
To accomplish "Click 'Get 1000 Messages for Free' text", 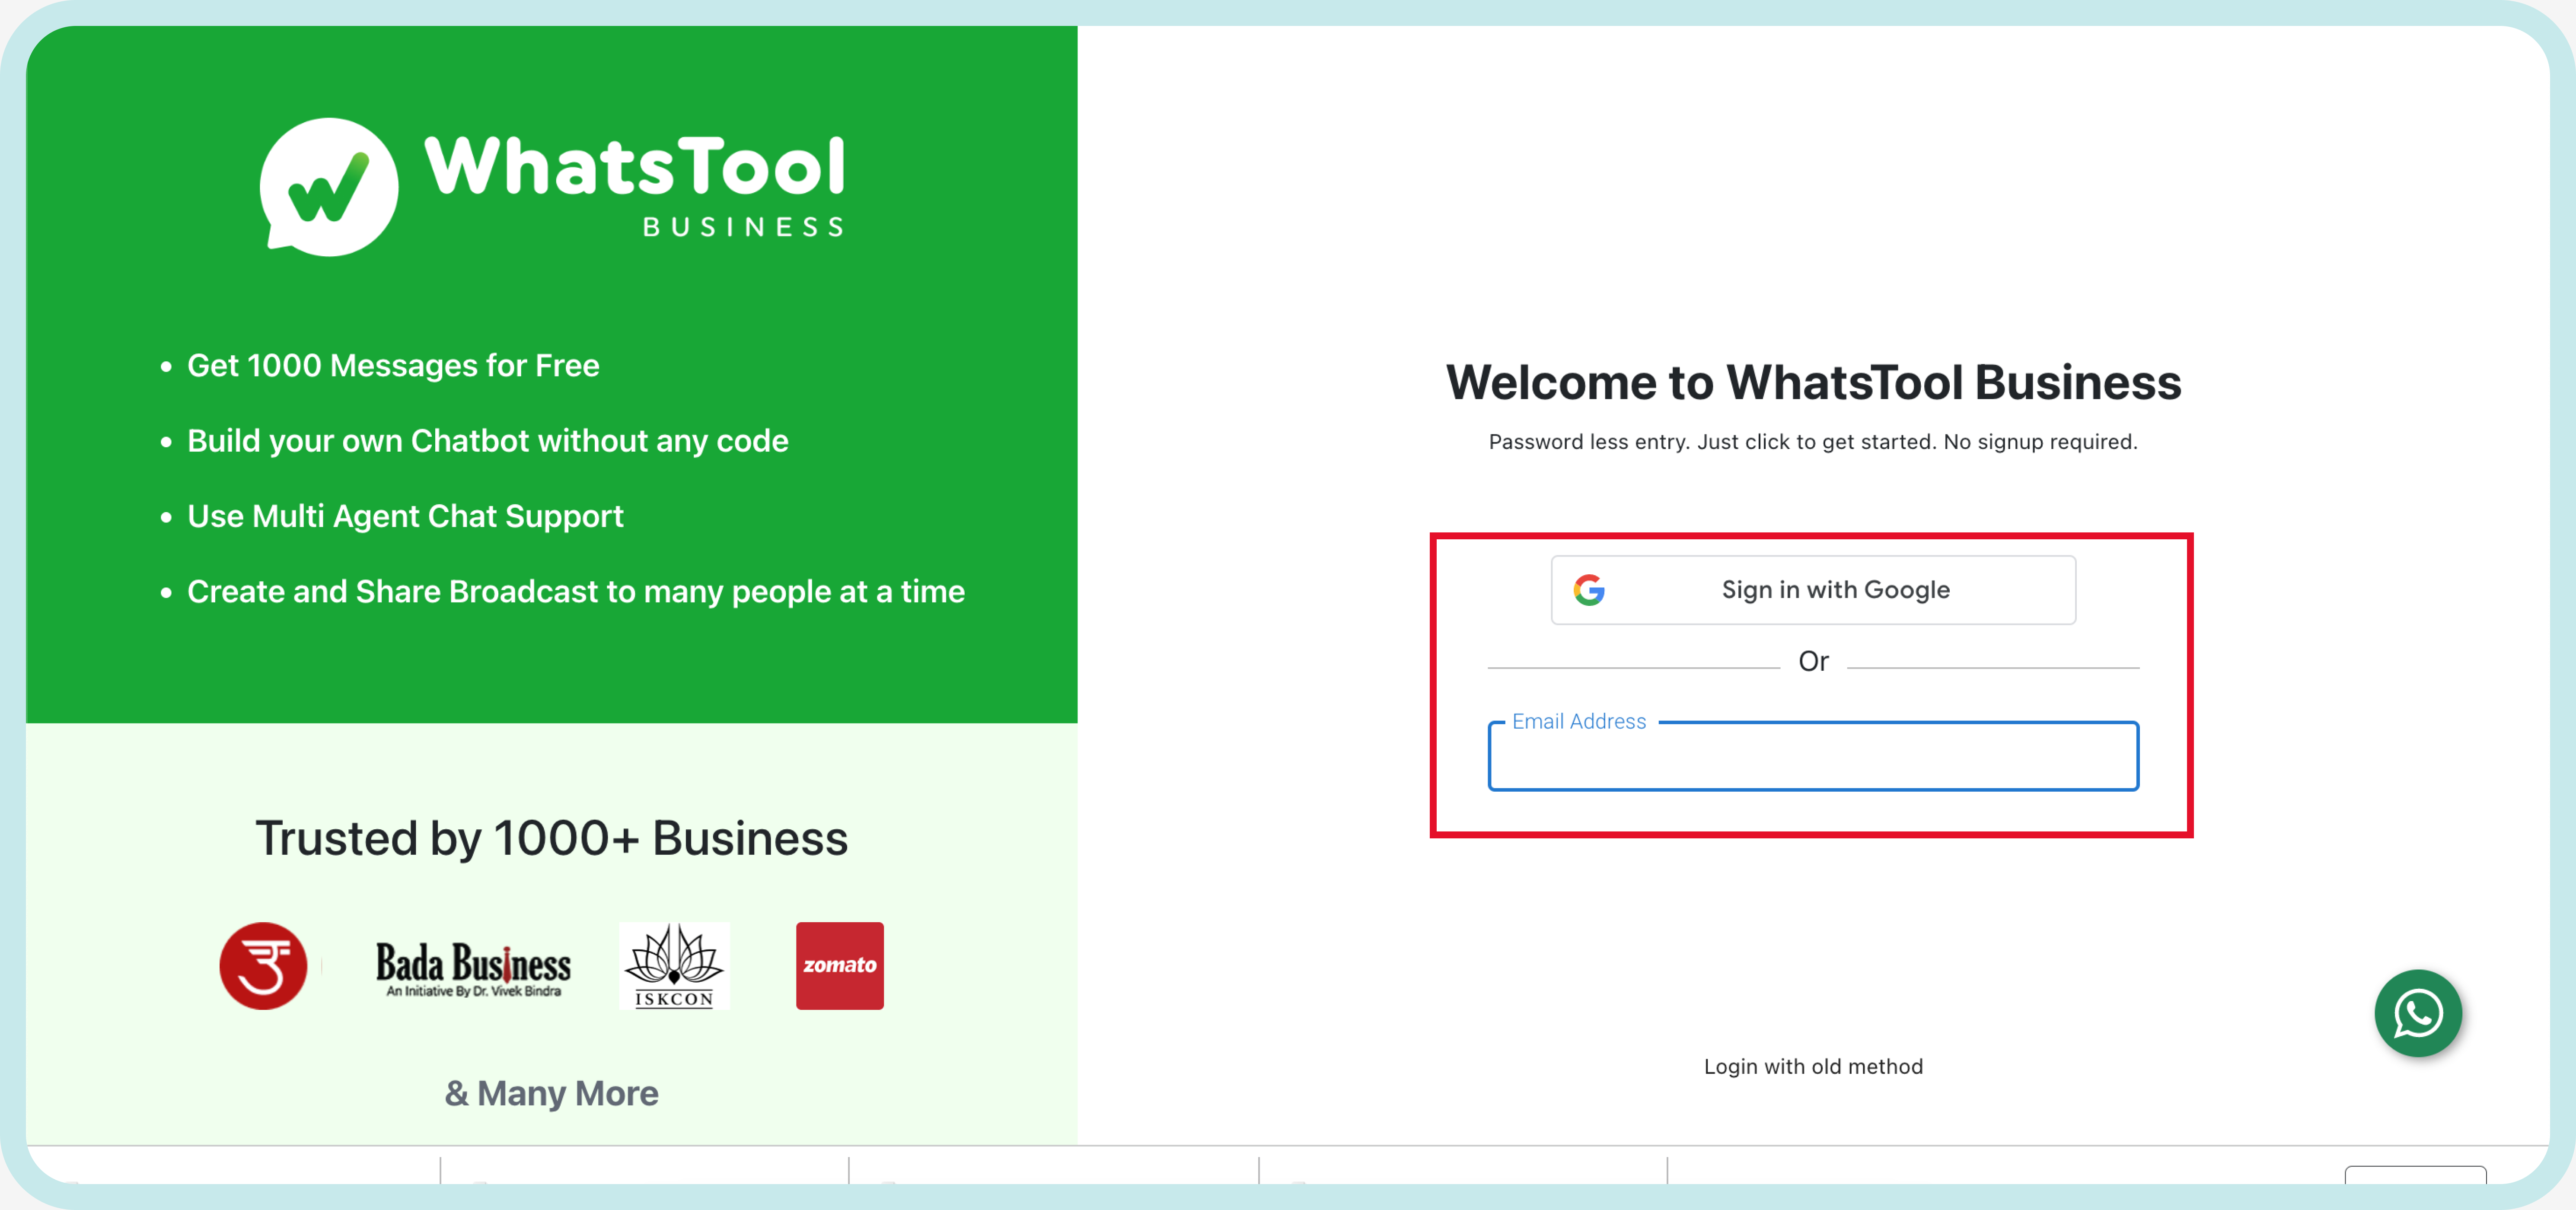I will click(393, 365).
